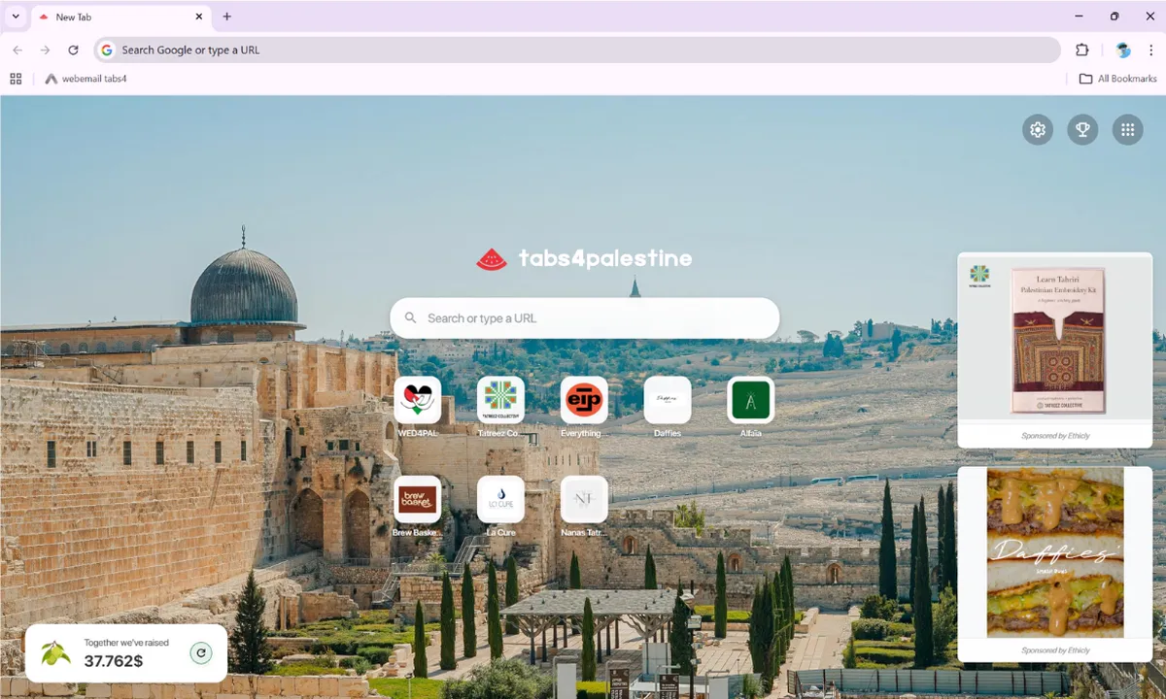Open the Chrome extensions puzzle icon
1166x699 pixels.
pyautogui.click(x=1082, y=50)
